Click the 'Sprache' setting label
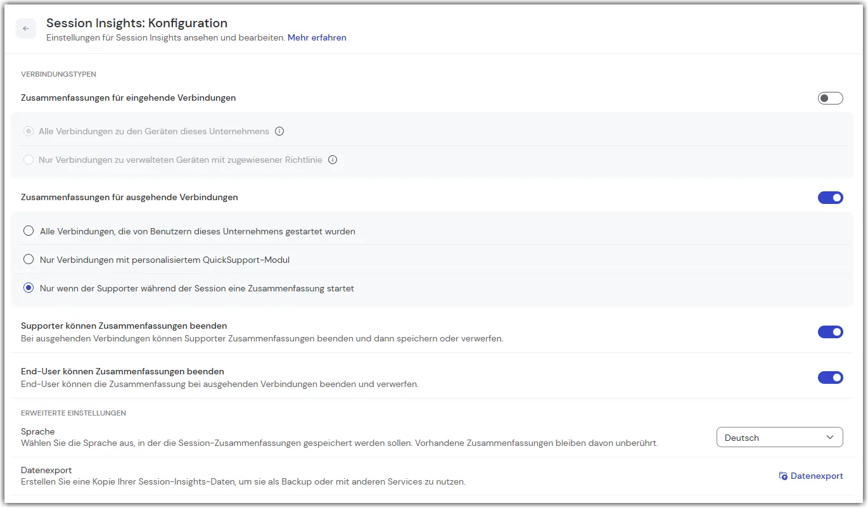The height and width of the screenshot is (508, 868). click(x=38, y=432)
